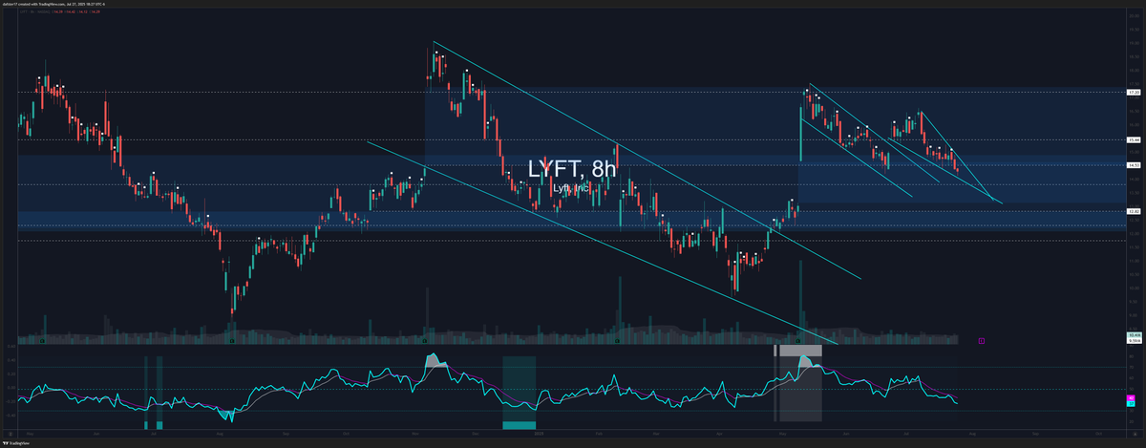The image size is (1146, 448).
Task: Click the 15.44 price label on the price axis
Action: pyautogui.click(x=1135, y=140)
